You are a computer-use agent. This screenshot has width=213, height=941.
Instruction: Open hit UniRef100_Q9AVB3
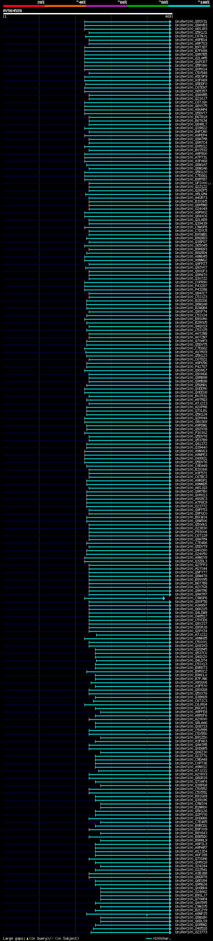pyautogui.click(x=191, y=26)
